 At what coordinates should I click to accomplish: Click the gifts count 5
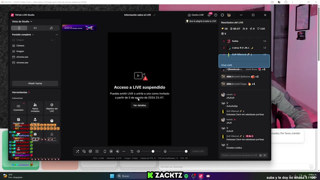click(224, 34)
